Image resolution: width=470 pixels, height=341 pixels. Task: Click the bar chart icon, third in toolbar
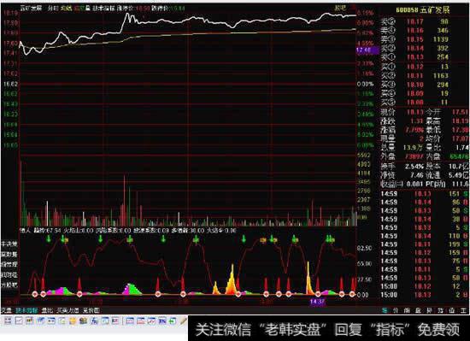(x=29, y=321)
